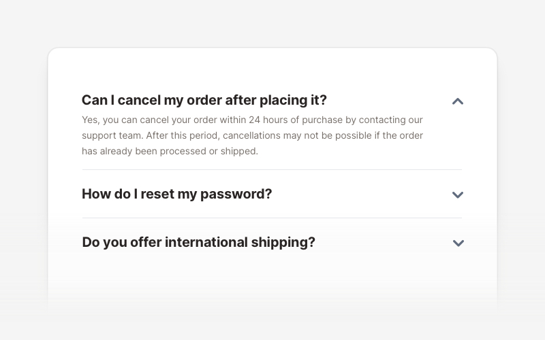Expand the "Do you offer international shipping?" question
Screen dimensions: 545x340
click(198, 242)
